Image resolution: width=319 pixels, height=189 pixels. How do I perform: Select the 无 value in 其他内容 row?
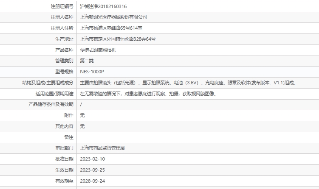tap(82, 126)
